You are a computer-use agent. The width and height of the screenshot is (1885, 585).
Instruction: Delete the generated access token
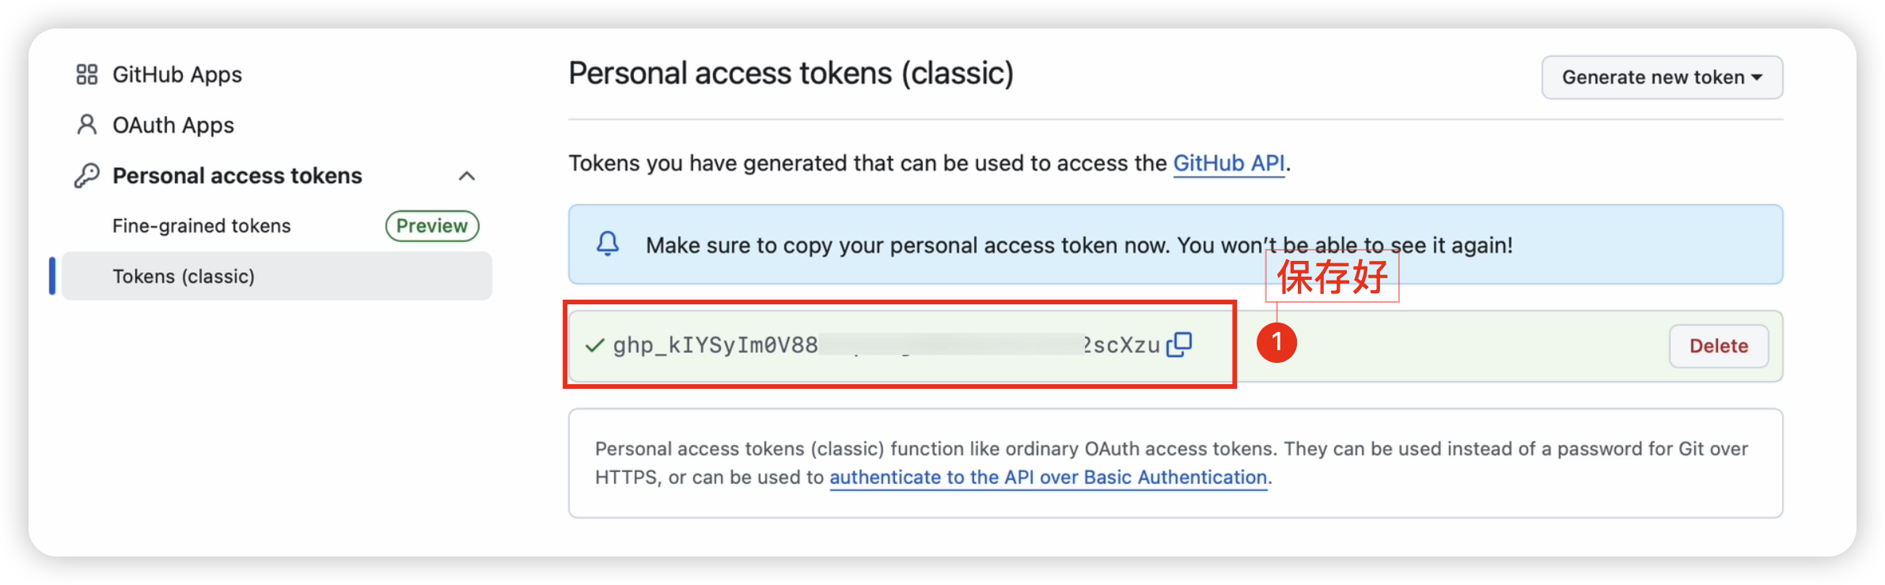click(x=1718, y=346)
